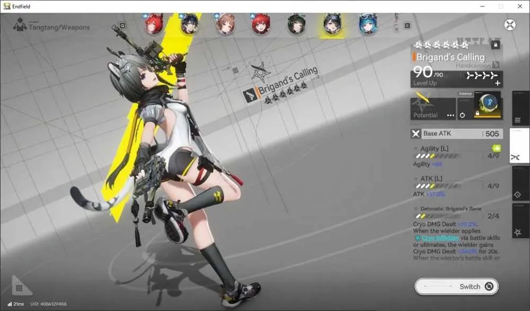Go to next operator with E key icon
Viewport: 530px width, 311px height.
pos(407,25)
